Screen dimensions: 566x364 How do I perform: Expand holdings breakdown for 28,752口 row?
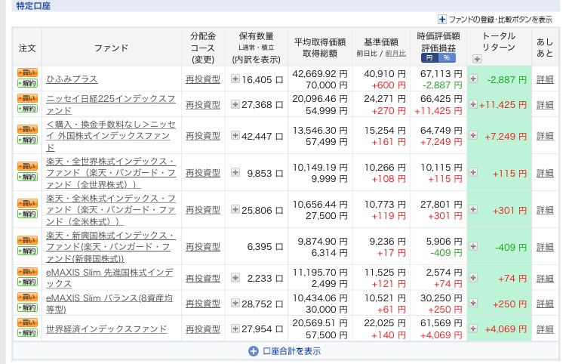(x=235, y=303)
